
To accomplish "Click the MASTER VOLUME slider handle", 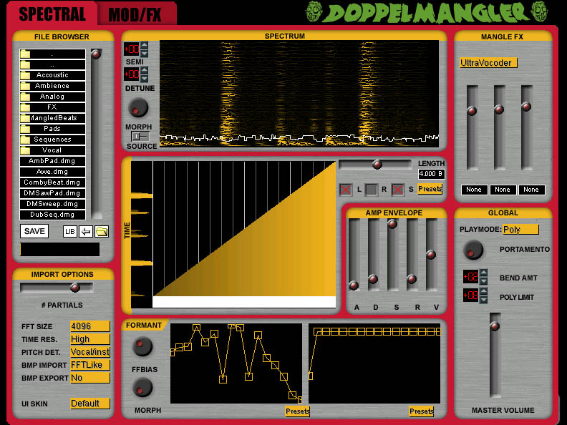I will tap(495, 326).
